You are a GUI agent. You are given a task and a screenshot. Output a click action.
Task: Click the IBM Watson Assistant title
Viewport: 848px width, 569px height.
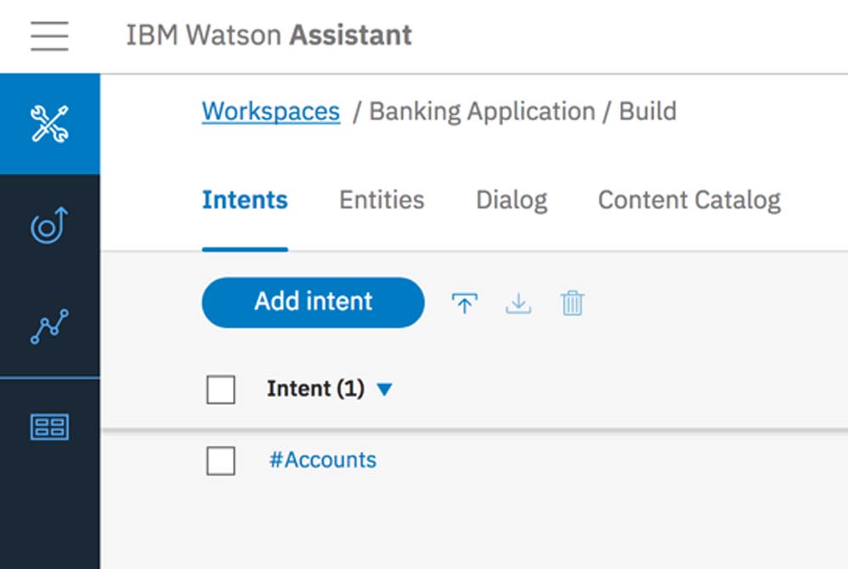[269, 36]
